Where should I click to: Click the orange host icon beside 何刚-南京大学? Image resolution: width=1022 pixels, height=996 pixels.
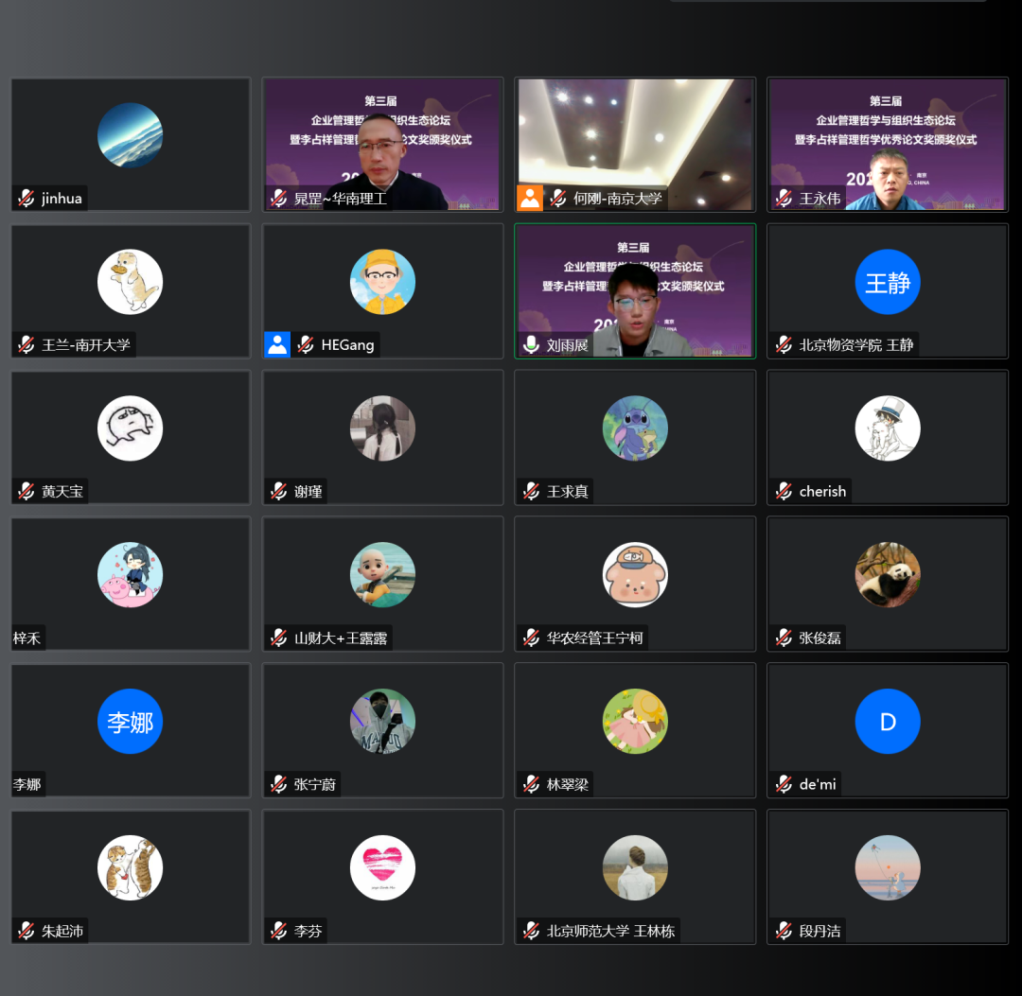coord(530,198)
